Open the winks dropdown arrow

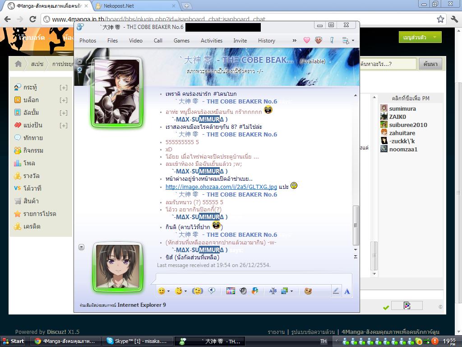tap(185, 291)
